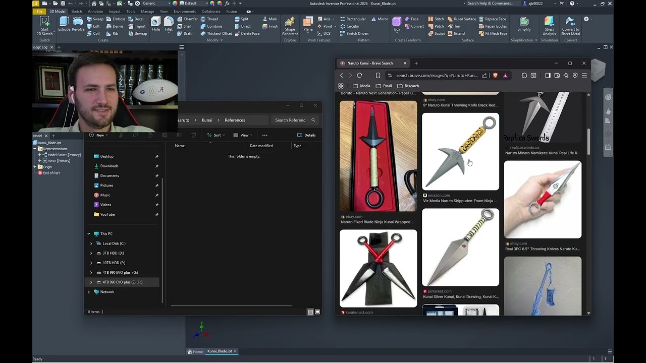The image size is (646, 363).
Task: Open the Research bookmark folder
Action: pyautogui.click(x=408, y=86)
